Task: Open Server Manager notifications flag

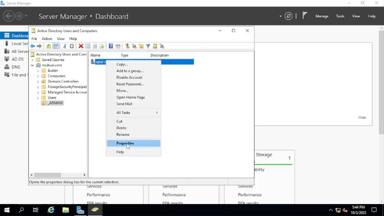Action: (x=304, y=16)
